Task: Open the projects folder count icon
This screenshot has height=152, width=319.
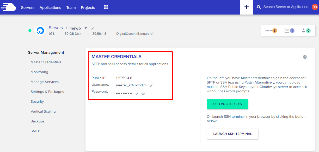Action: (x=289, y=31)
